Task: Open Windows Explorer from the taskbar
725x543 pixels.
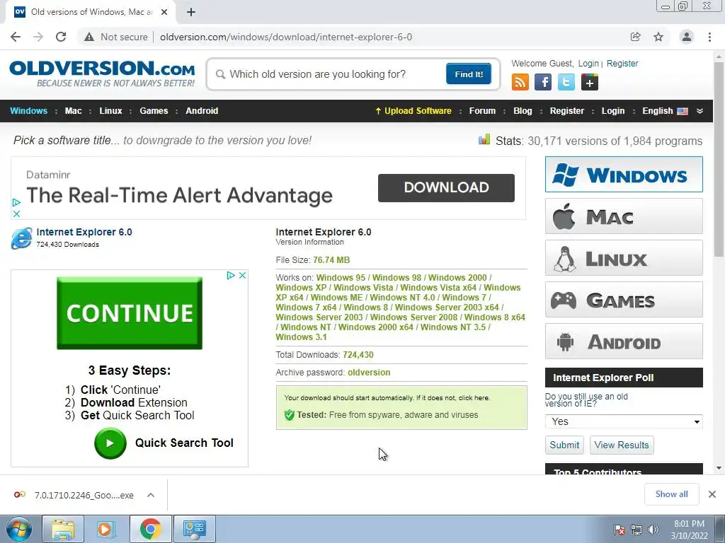Action: (x=63, y=529)
